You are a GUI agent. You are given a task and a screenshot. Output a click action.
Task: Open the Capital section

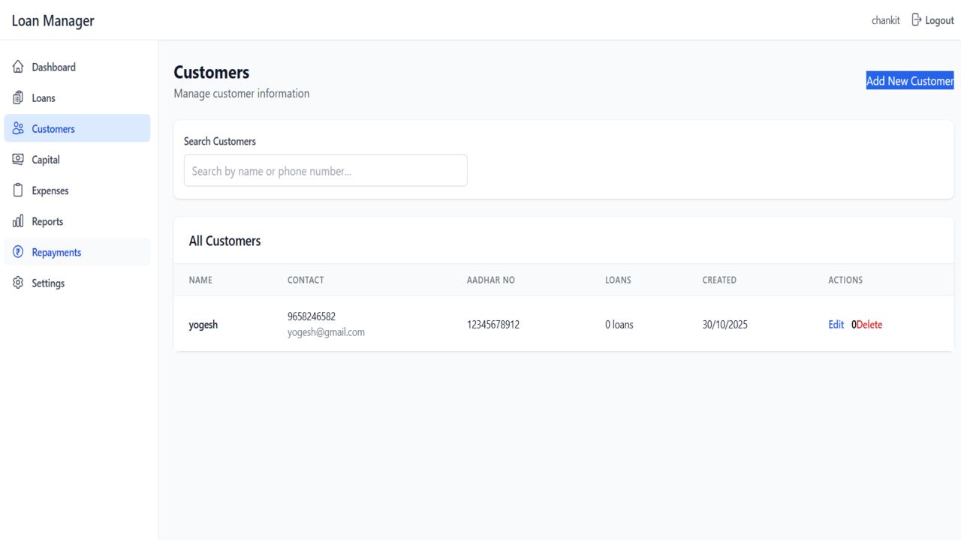77,160
